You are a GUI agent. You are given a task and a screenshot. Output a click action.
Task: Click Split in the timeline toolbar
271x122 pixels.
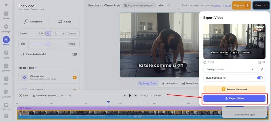pyautogui.click(x=23, y=95)
